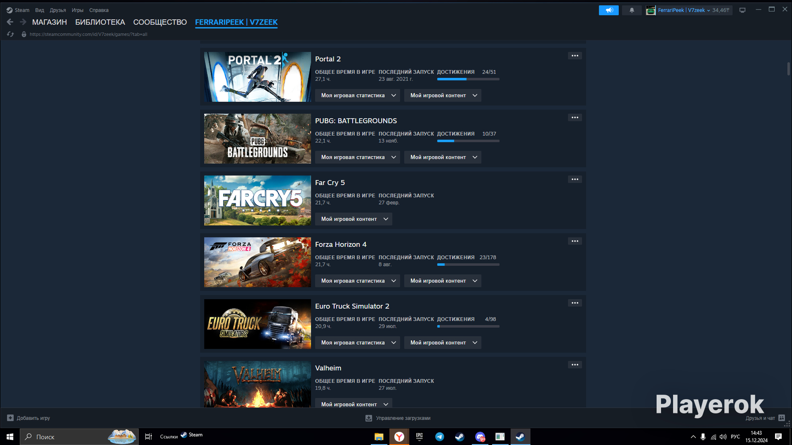Open the FerrariPeek | V7zeek account dropdown
Image resolution: width=792 pixels, height=445 pixels.
[x=684, y=10]
